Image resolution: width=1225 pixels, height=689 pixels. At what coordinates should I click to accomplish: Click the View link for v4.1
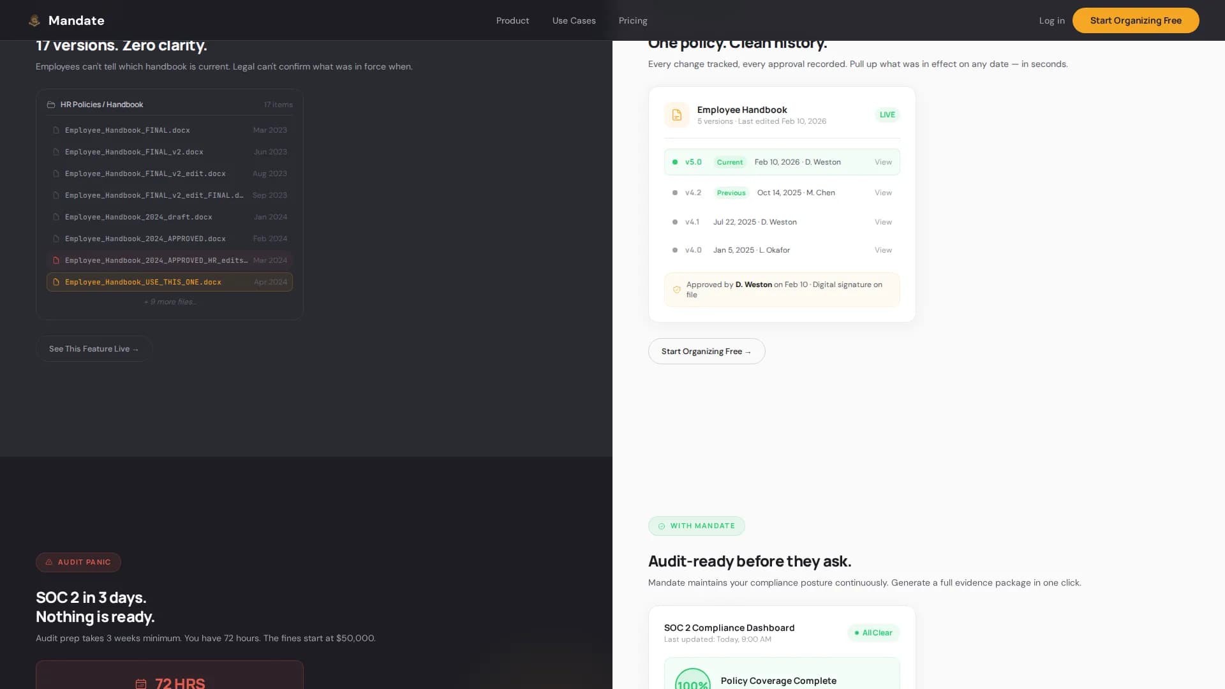click(883, 222)
